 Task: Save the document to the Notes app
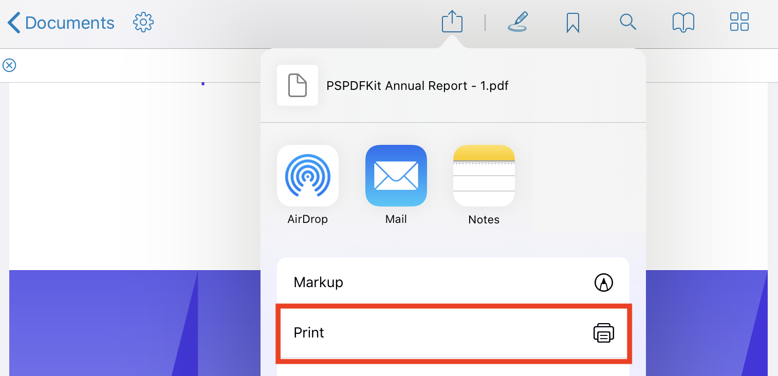coord(484,176)
